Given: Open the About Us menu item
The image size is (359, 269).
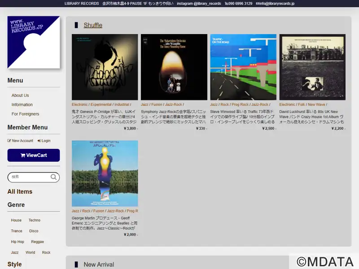Looking at the screenshot, I should [x=20, y=95].
